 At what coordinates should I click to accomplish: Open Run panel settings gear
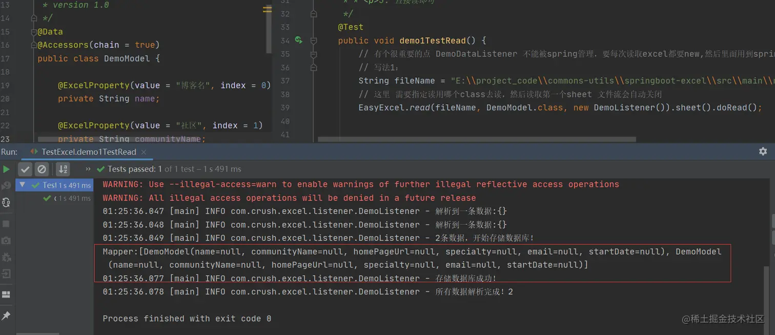click(763, 152)
